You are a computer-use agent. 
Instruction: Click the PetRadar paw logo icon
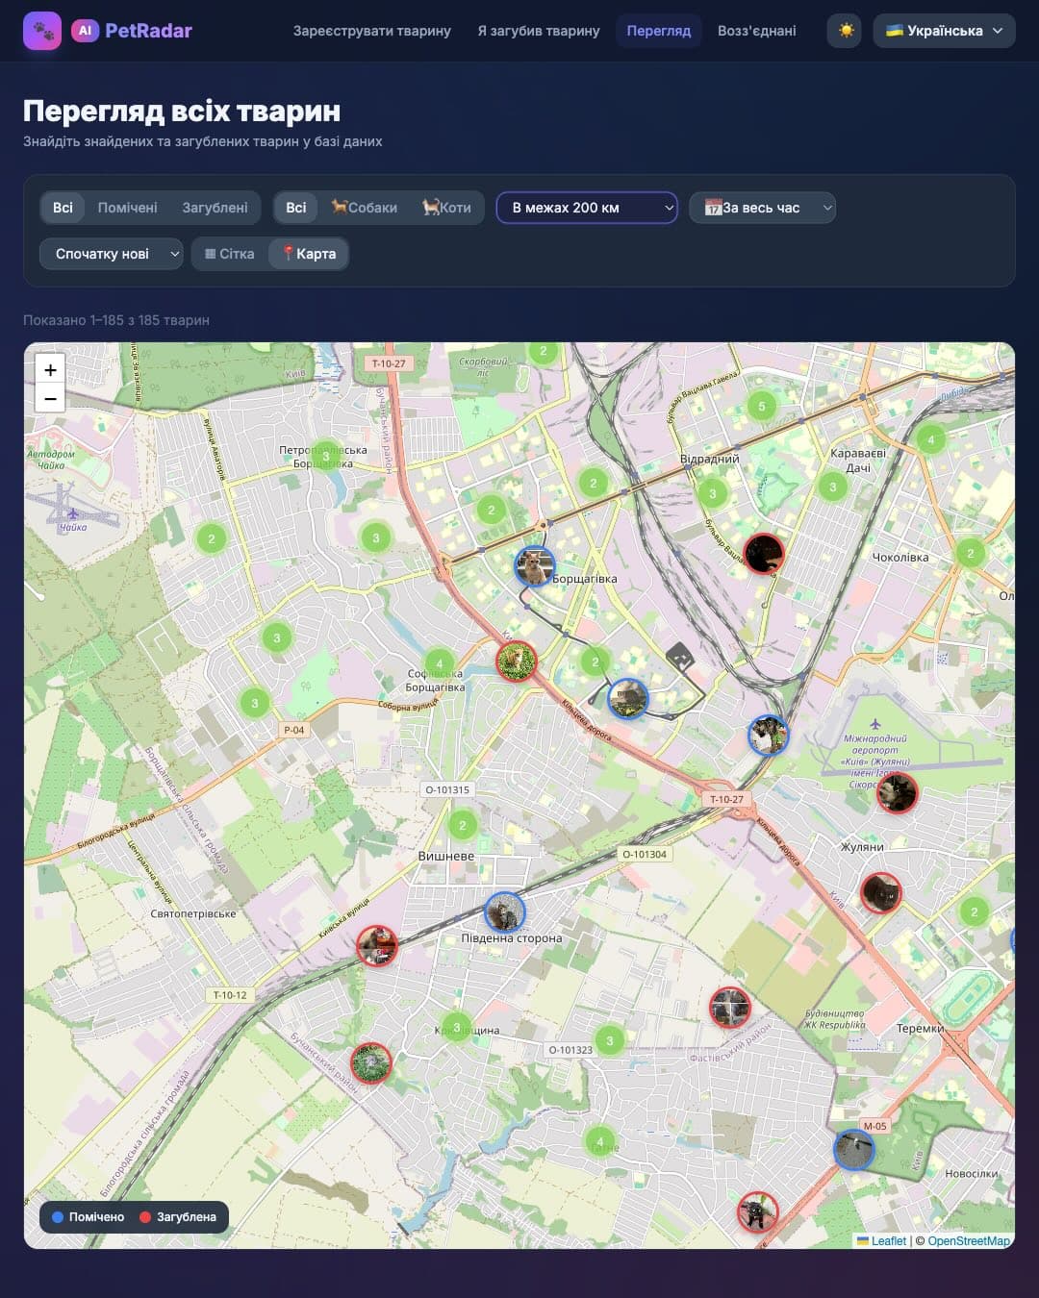coord(42,31)
